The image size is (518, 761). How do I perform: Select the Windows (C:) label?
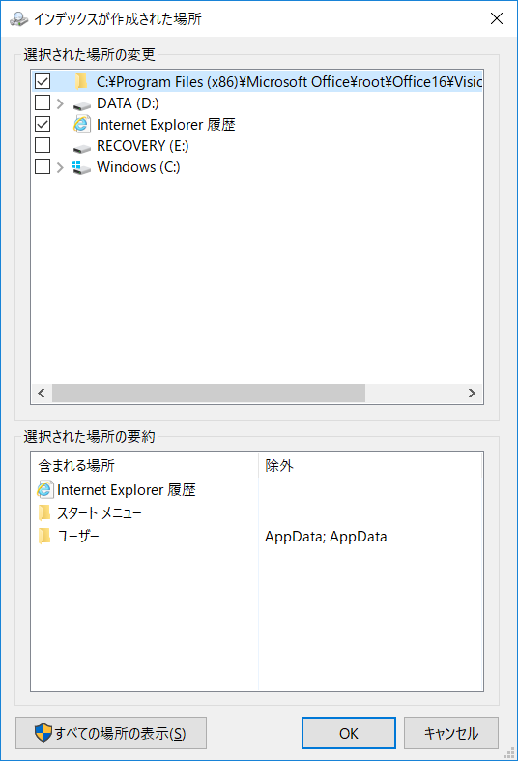point(138,167)
